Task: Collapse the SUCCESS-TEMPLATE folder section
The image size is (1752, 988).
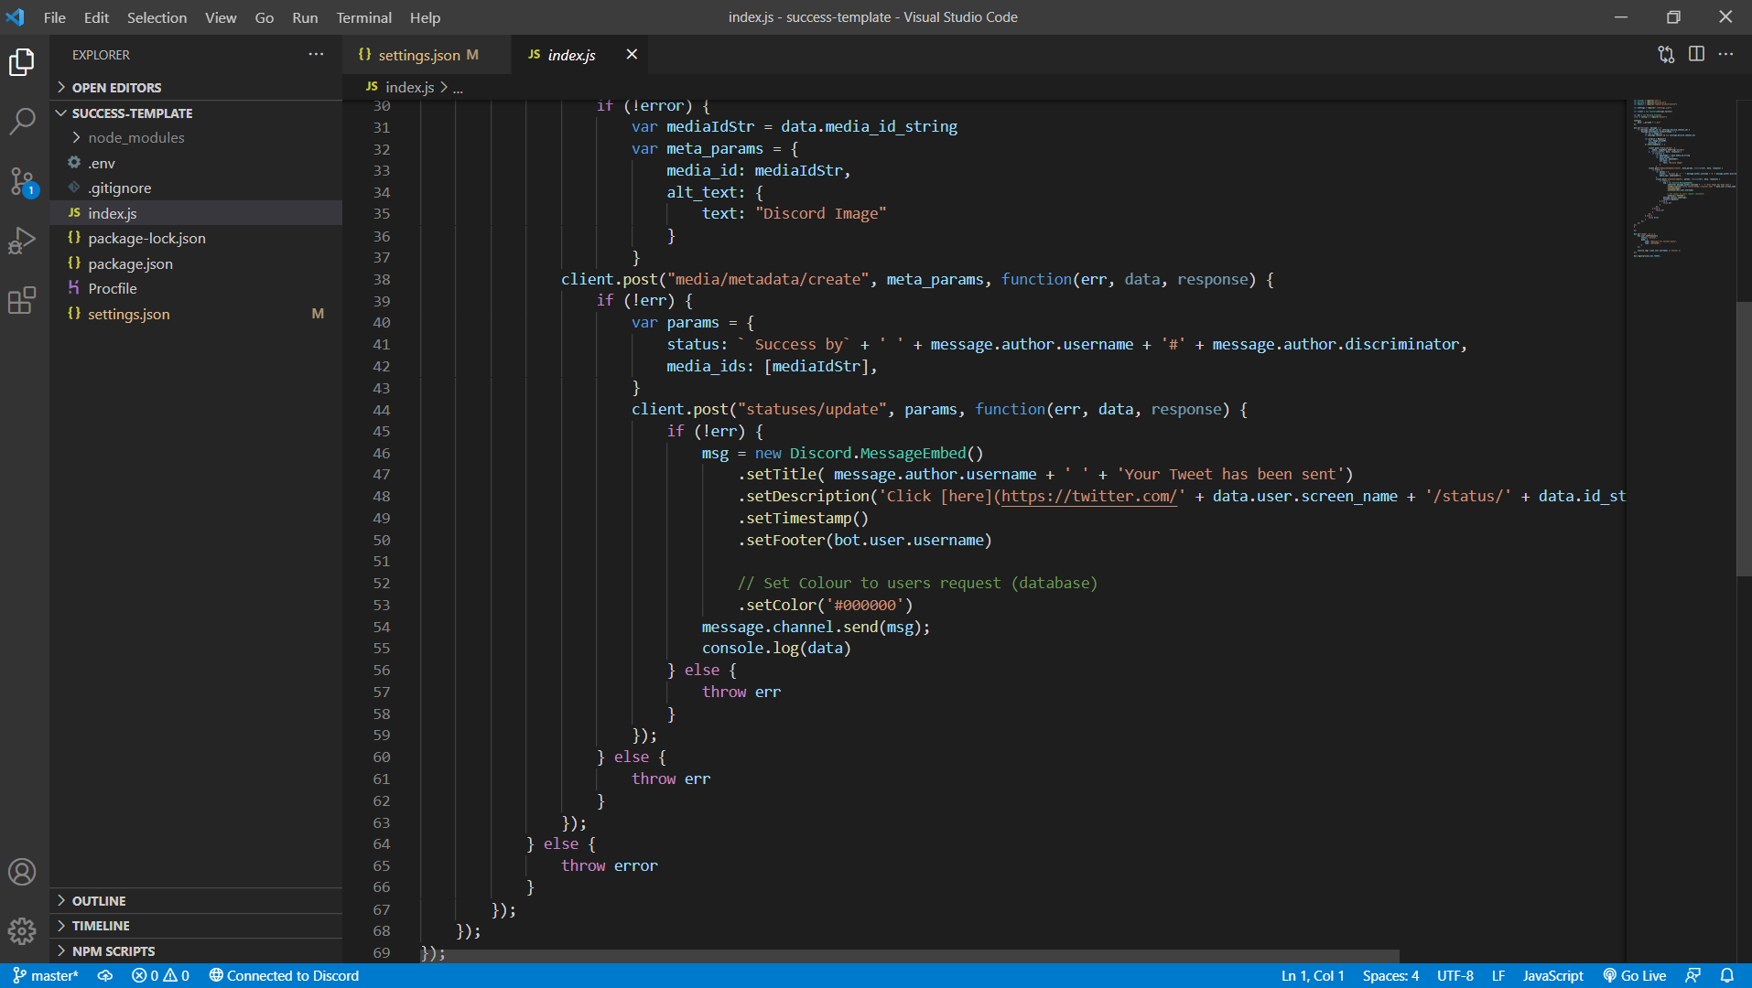Action: 196,113
